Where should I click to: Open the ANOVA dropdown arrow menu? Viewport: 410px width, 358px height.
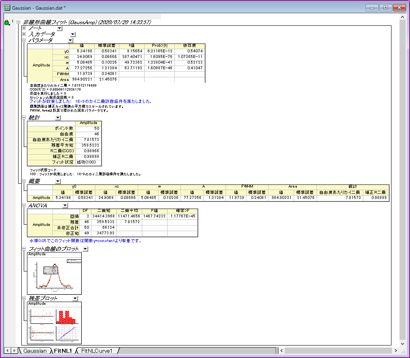(x=65, y=205)
